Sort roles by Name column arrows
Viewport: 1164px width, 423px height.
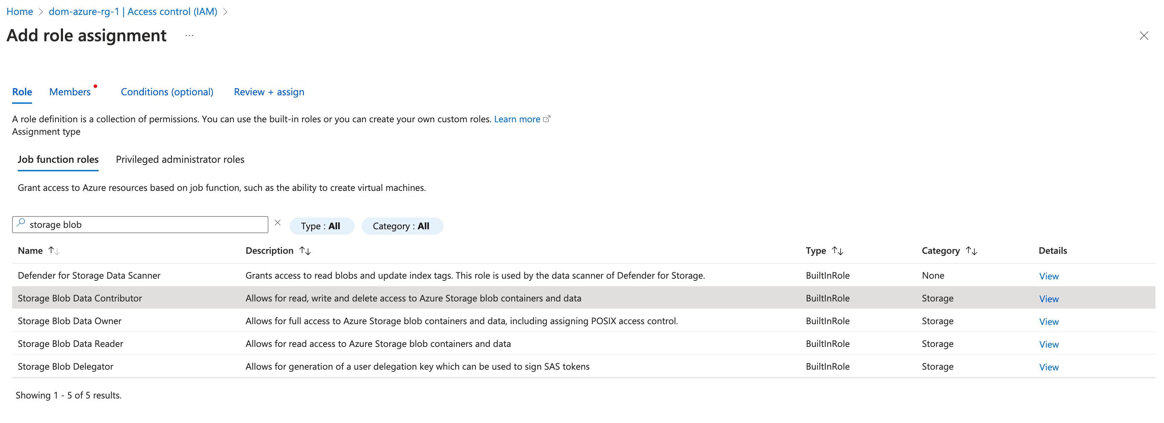point(54,251)
